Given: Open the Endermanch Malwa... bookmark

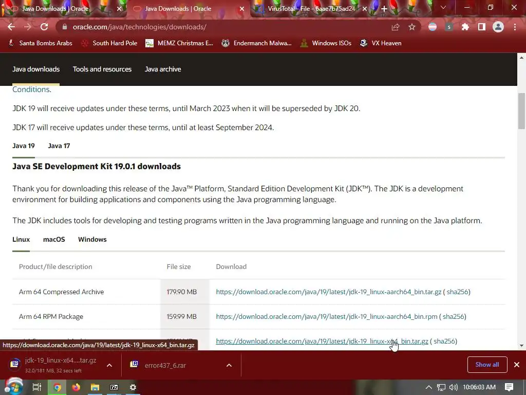Looking at the screenshot, I should pyautogui.click(x=256, y=43).
